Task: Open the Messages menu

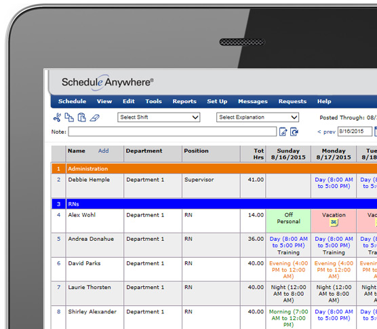Action: pos(253,101)
